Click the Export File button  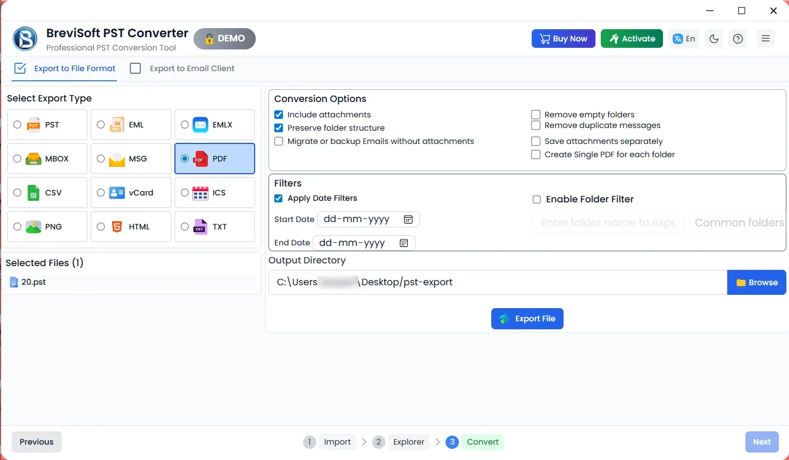(x=527, y=319)
